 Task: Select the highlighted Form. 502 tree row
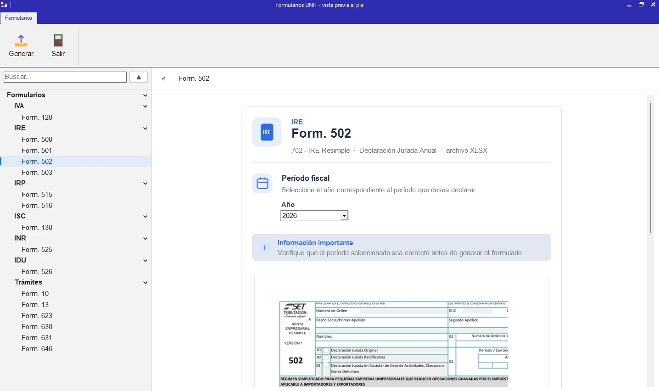point(76,162)
